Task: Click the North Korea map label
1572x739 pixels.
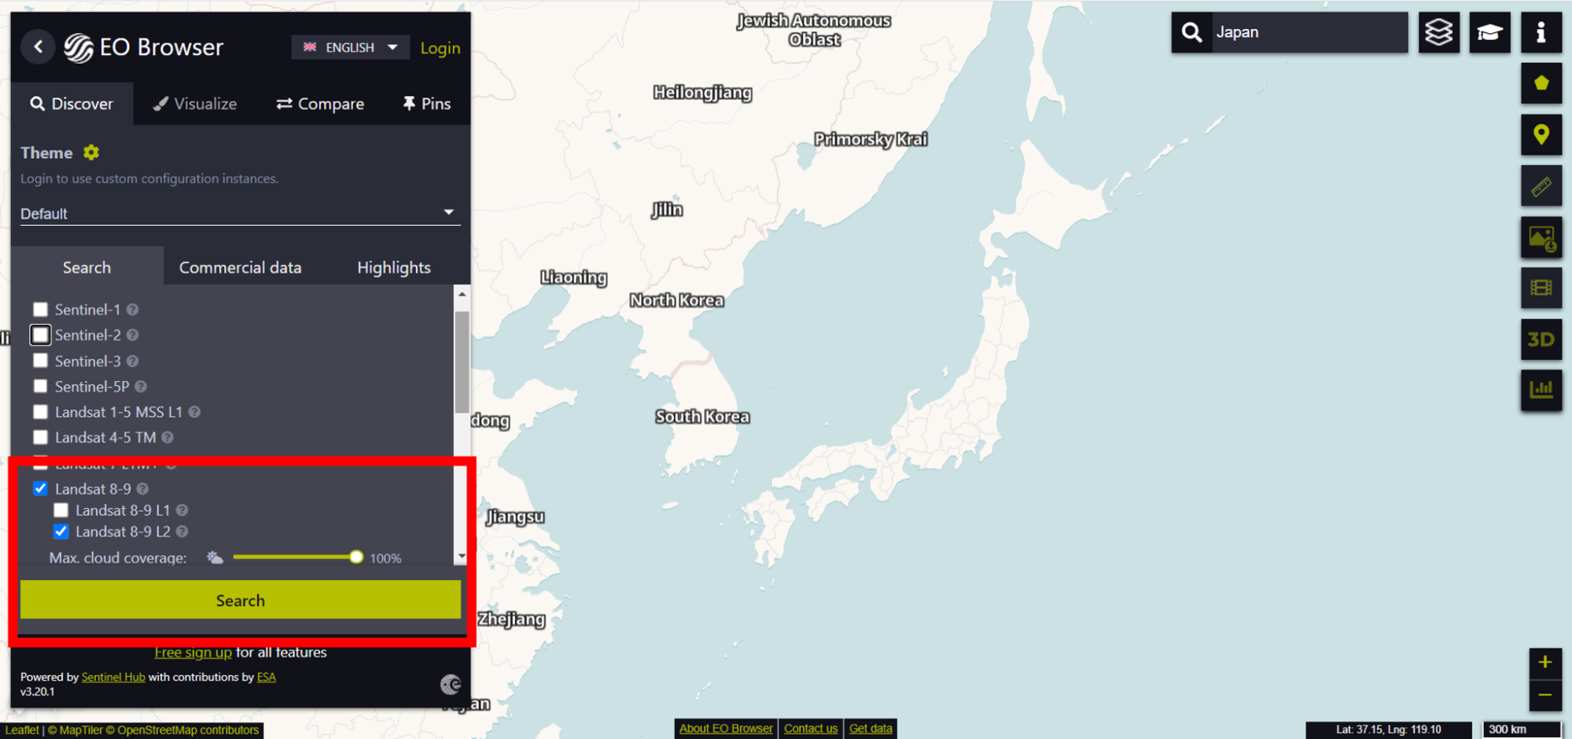Action: (x=676, y=300)
